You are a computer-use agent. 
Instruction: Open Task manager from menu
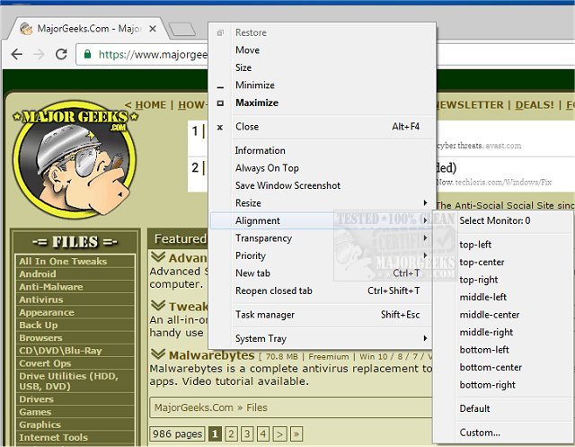click(322, 315)
